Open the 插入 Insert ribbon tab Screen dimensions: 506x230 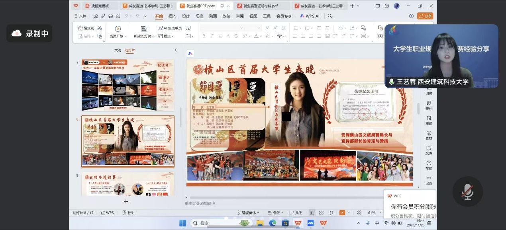coord(172,16)
